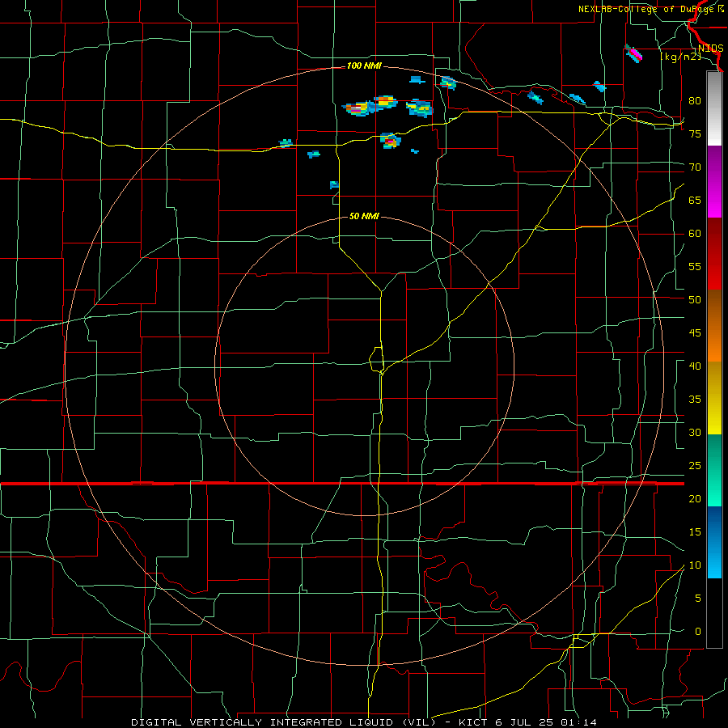Select the 80 value on the color scale
This screenshot has height=728, width=728.
click(695, 101)
